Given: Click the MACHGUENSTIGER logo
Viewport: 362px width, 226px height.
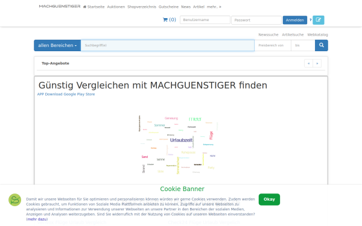Looking at the screenshot, I should (60, 7).
